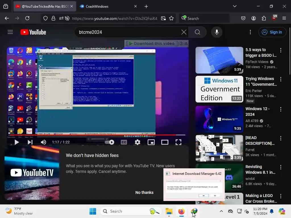The width and height of the screenshot is (291, 218).
Task: Bookmark this page with star
Action: click(171, 18)
